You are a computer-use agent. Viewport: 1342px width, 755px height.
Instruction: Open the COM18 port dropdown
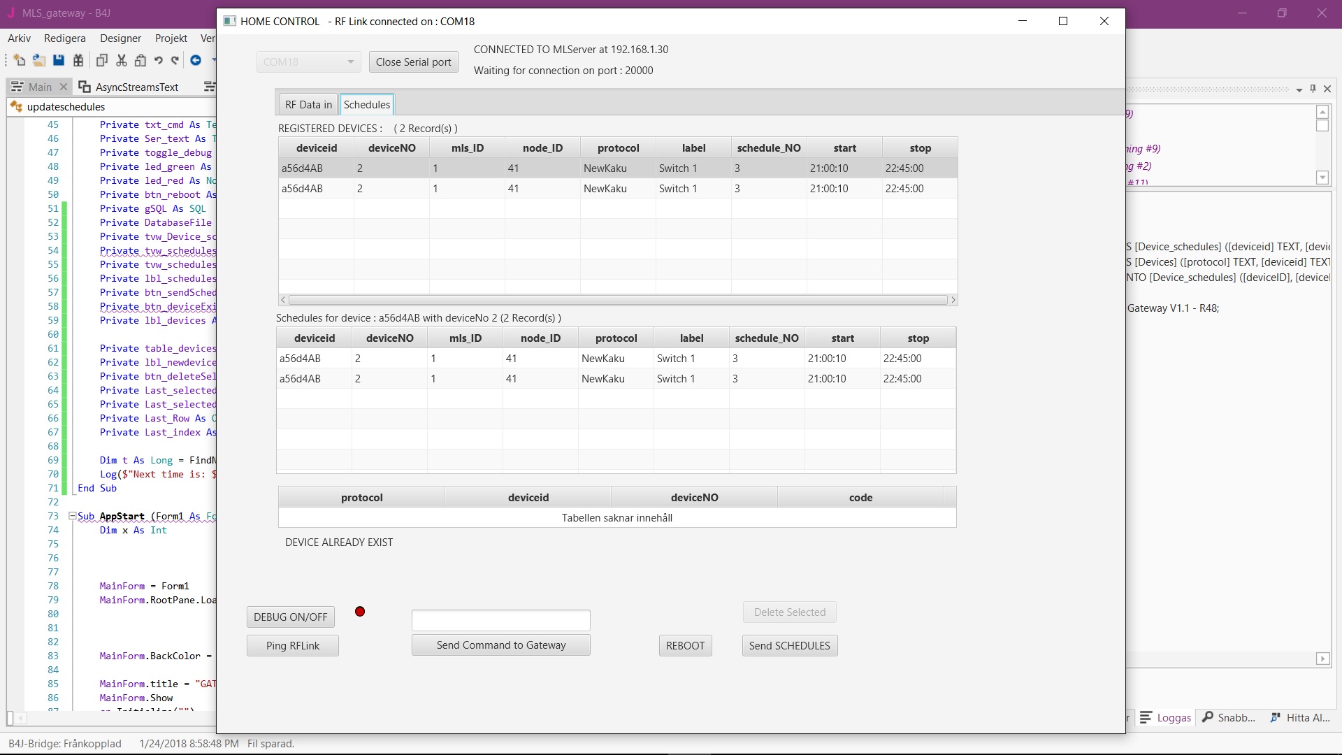350,62
